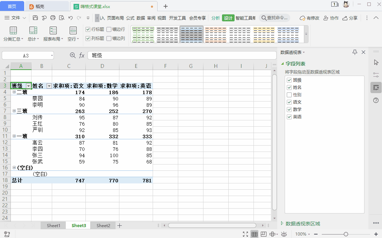Viewport: 382px width, 238px height.
Task: Open the Sheet1 worksheet tab
Action: coord(53,225)
